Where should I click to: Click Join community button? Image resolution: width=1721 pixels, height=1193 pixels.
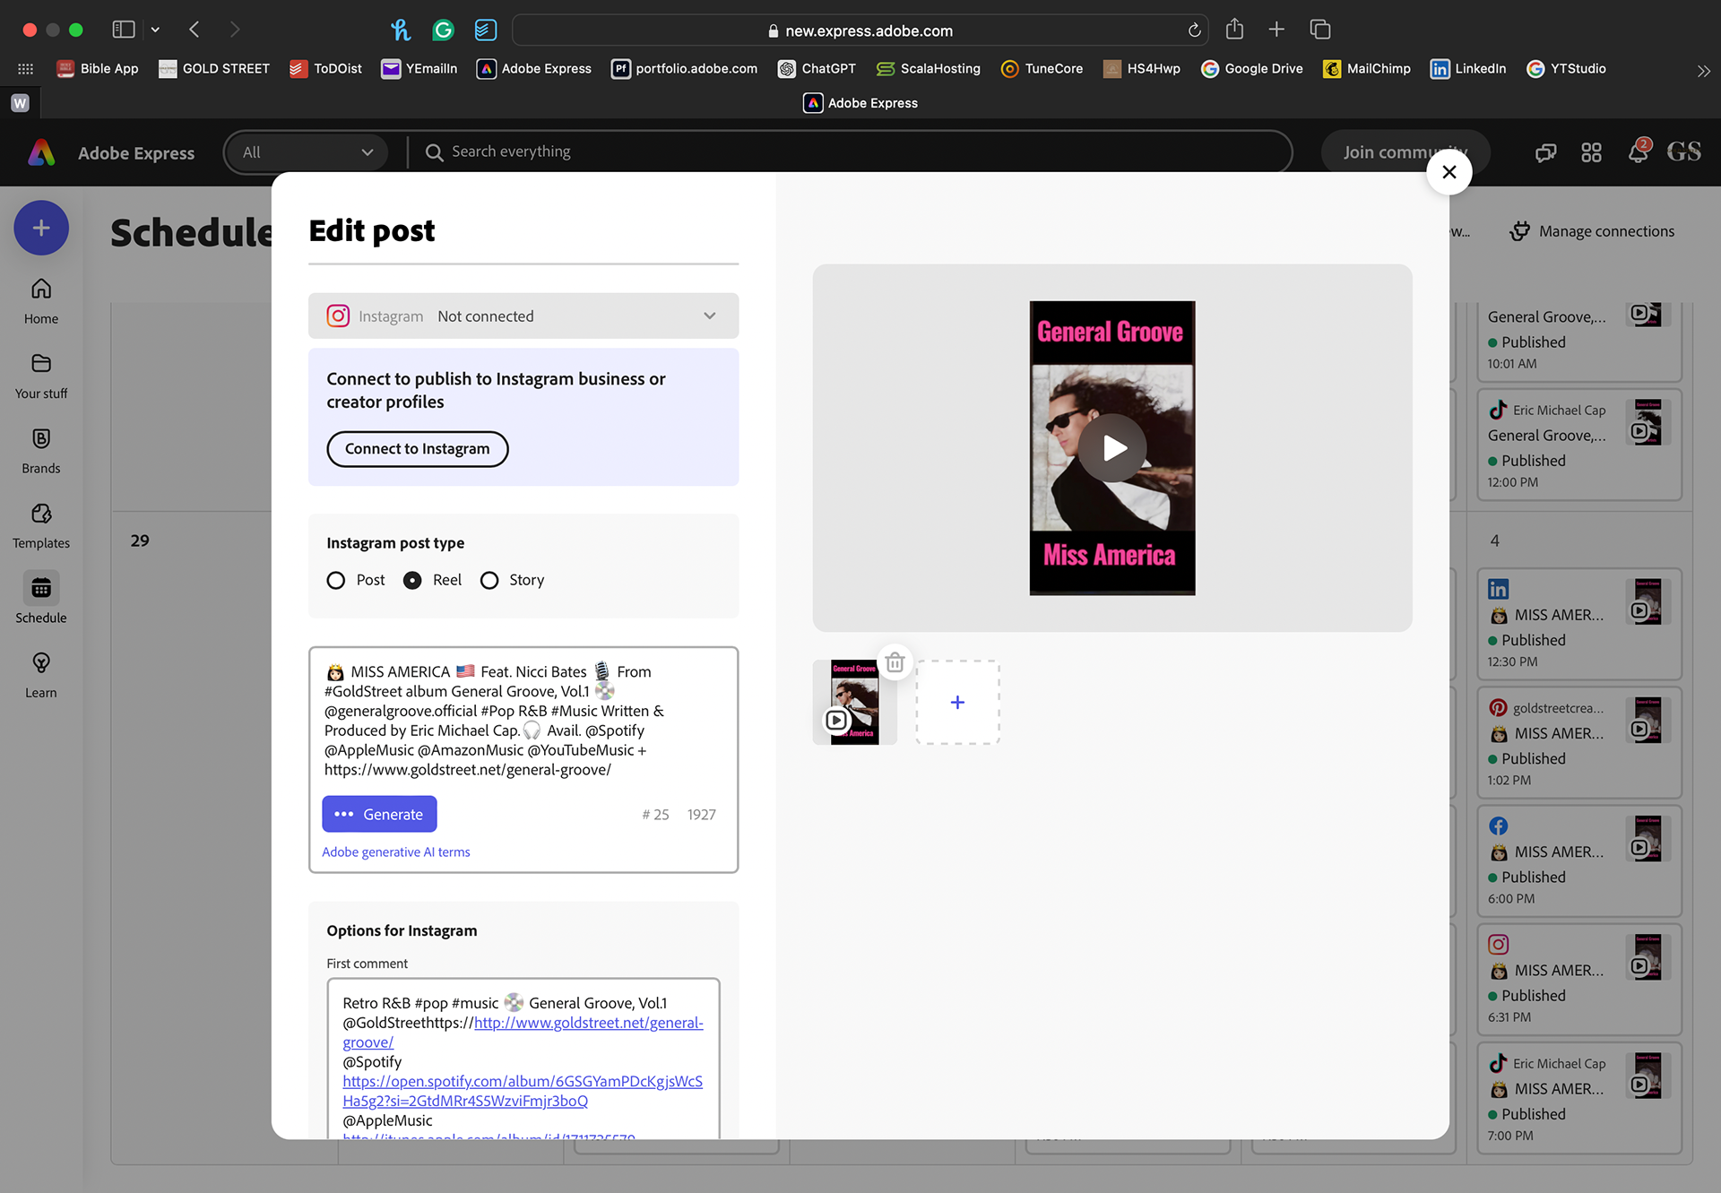coord(1405,152)
